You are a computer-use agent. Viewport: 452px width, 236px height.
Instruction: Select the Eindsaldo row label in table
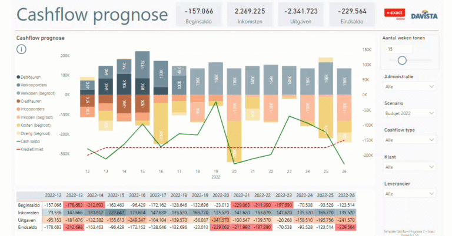(28, 227)
